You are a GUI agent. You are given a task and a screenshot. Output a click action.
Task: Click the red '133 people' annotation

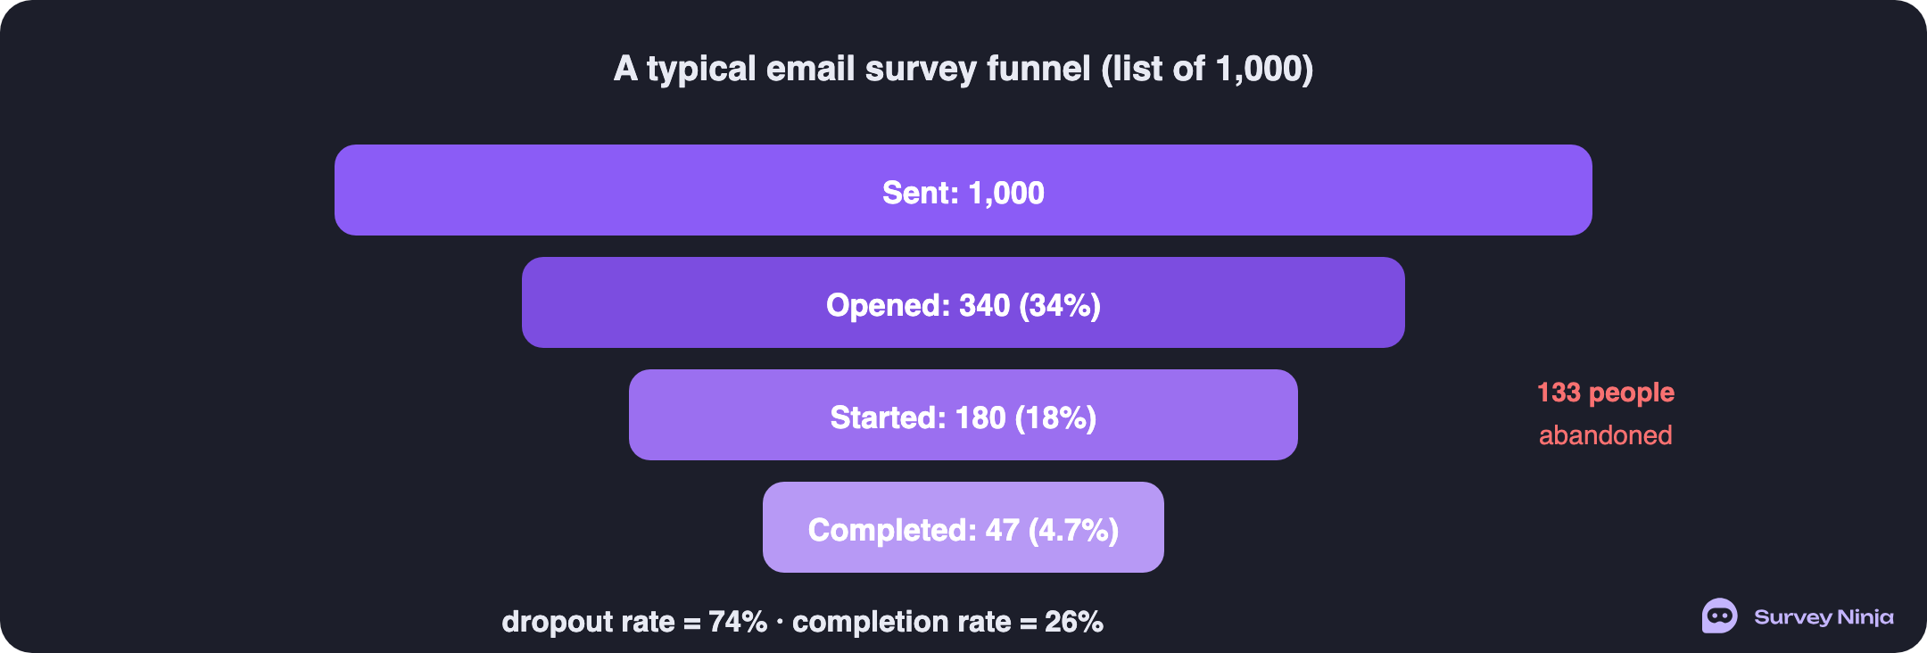pos(1606,393)
